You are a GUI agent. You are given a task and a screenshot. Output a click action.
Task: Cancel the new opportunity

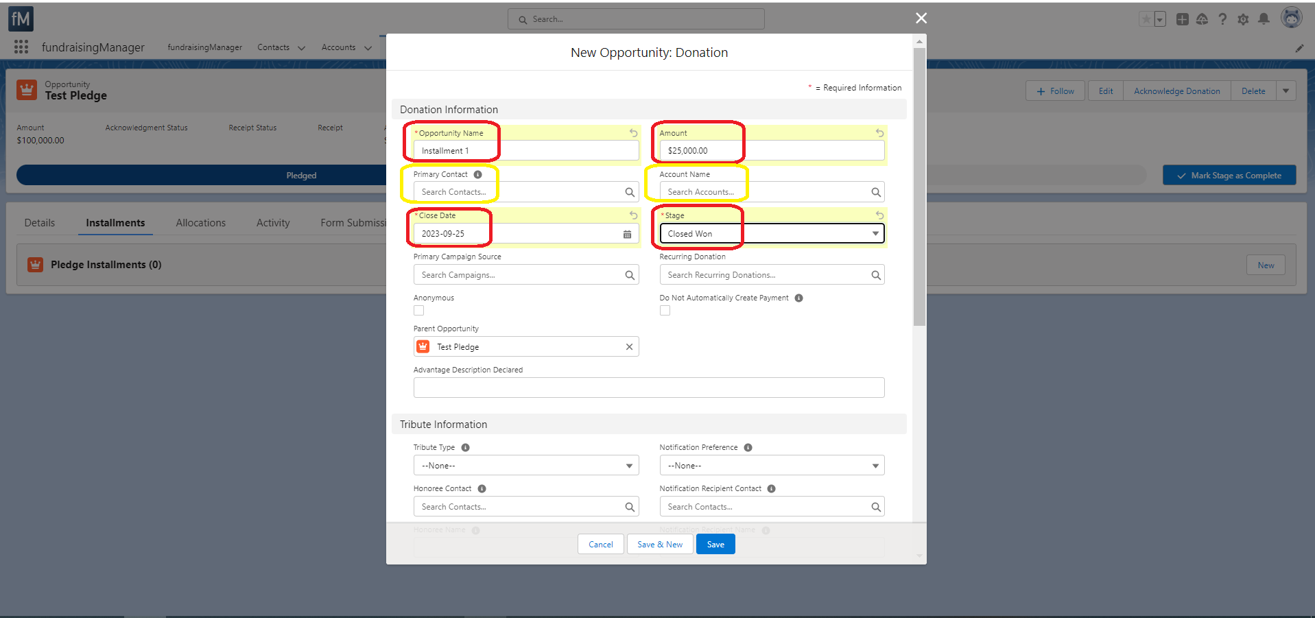pos(601,544)
